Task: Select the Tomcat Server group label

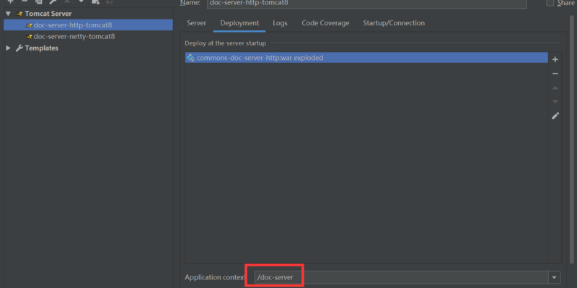Action: (48, 14)
